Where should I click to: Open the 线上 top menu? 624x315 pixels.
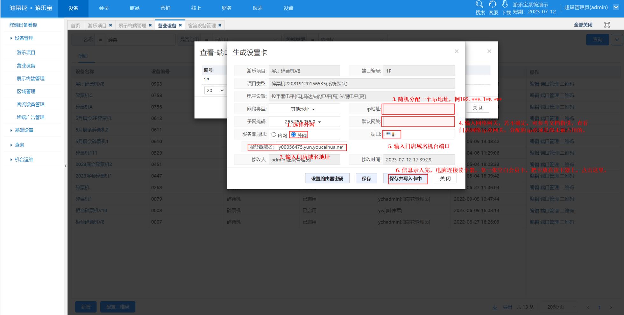point(196,8)
